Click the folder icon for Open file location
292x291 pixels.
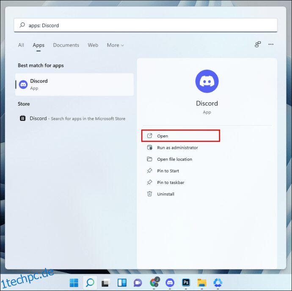coord(149,159)
